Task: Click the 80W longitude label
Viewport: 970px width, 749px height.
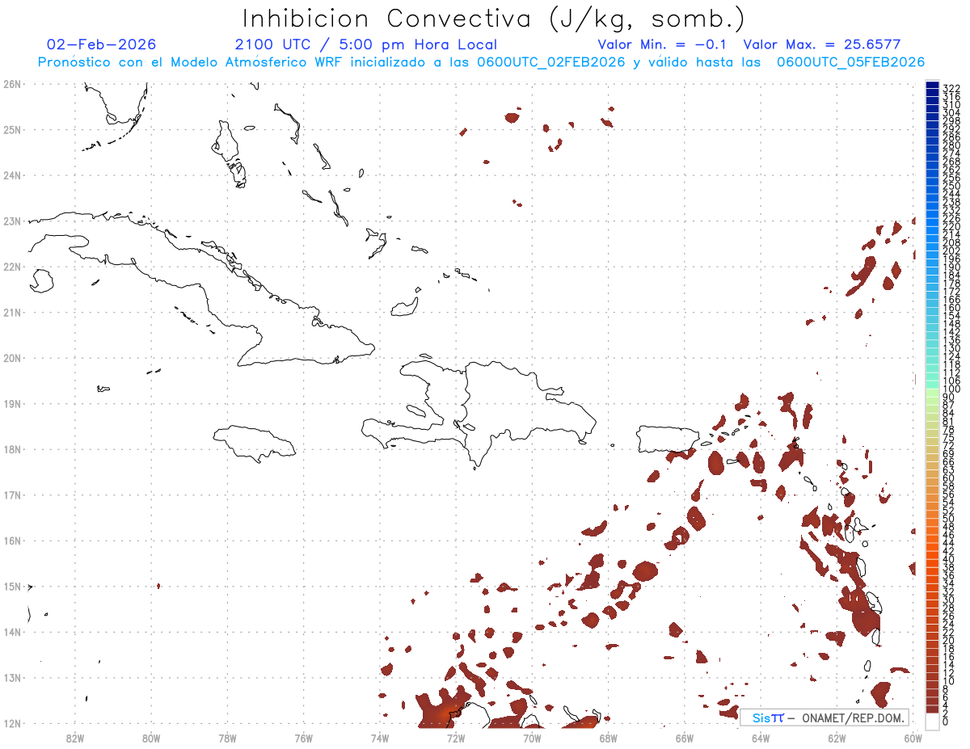Action: click(x=151, y=737)
